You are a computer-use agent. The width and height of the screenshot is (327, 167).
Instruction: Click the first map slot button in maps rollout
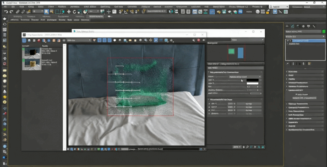[249, 103]
